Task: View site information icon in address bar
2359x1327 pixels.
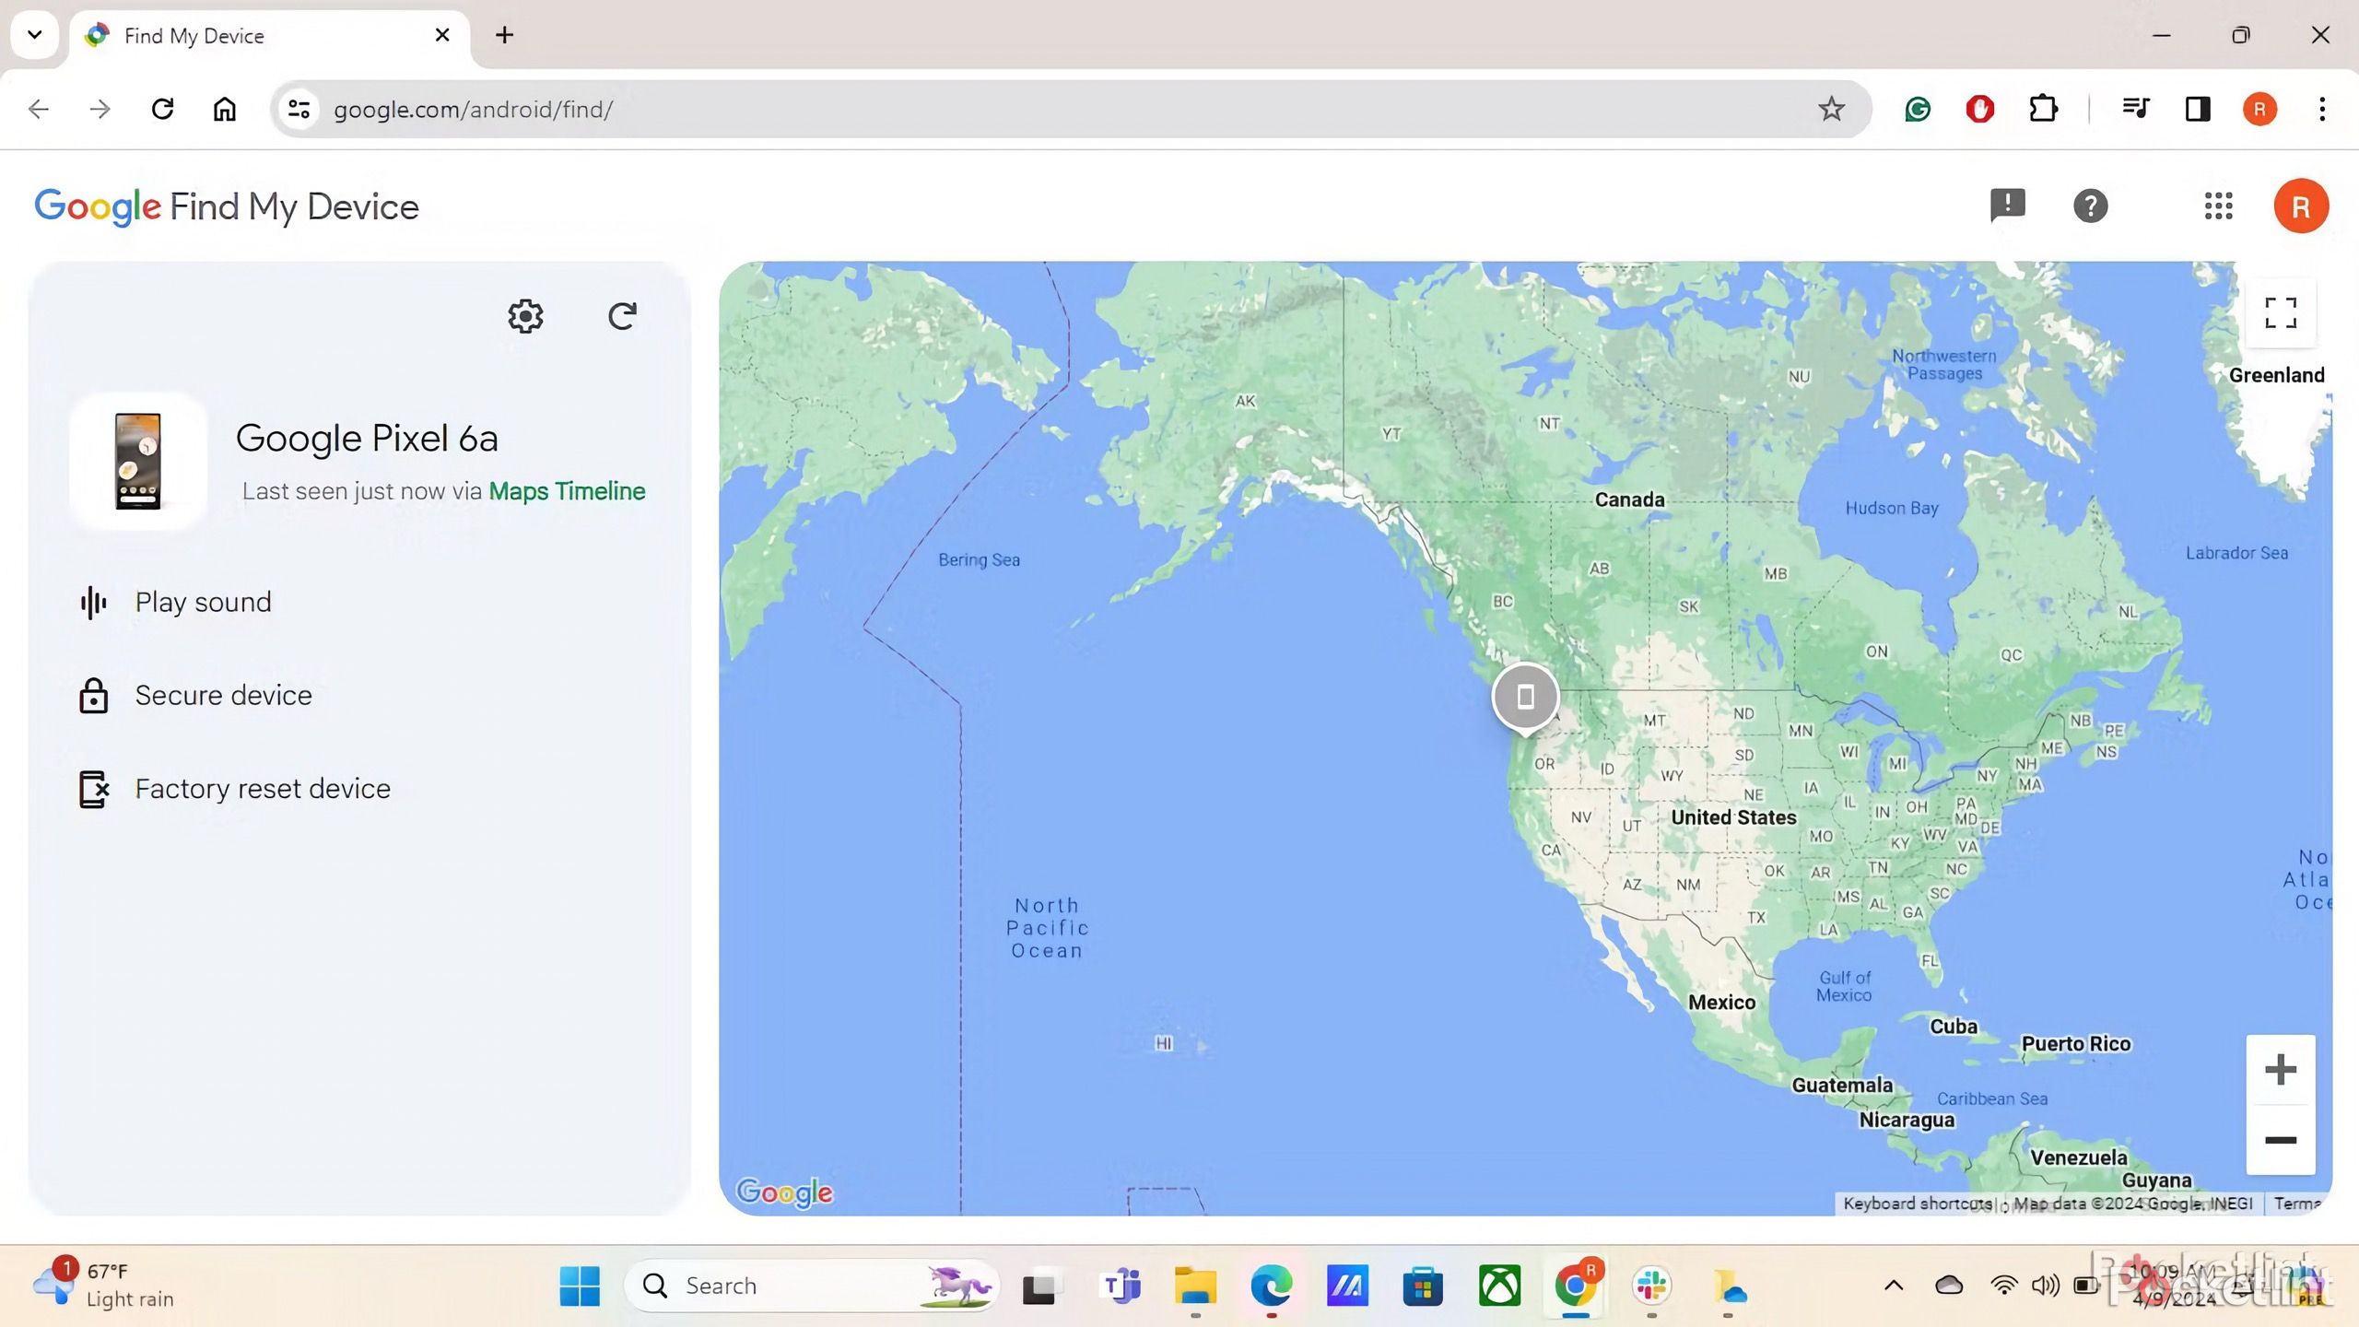Action: click(299, 110)
